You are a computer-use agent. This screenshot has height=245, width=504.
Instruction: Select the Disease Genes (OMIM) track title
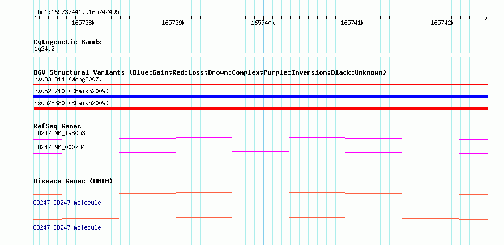point(73,181)
